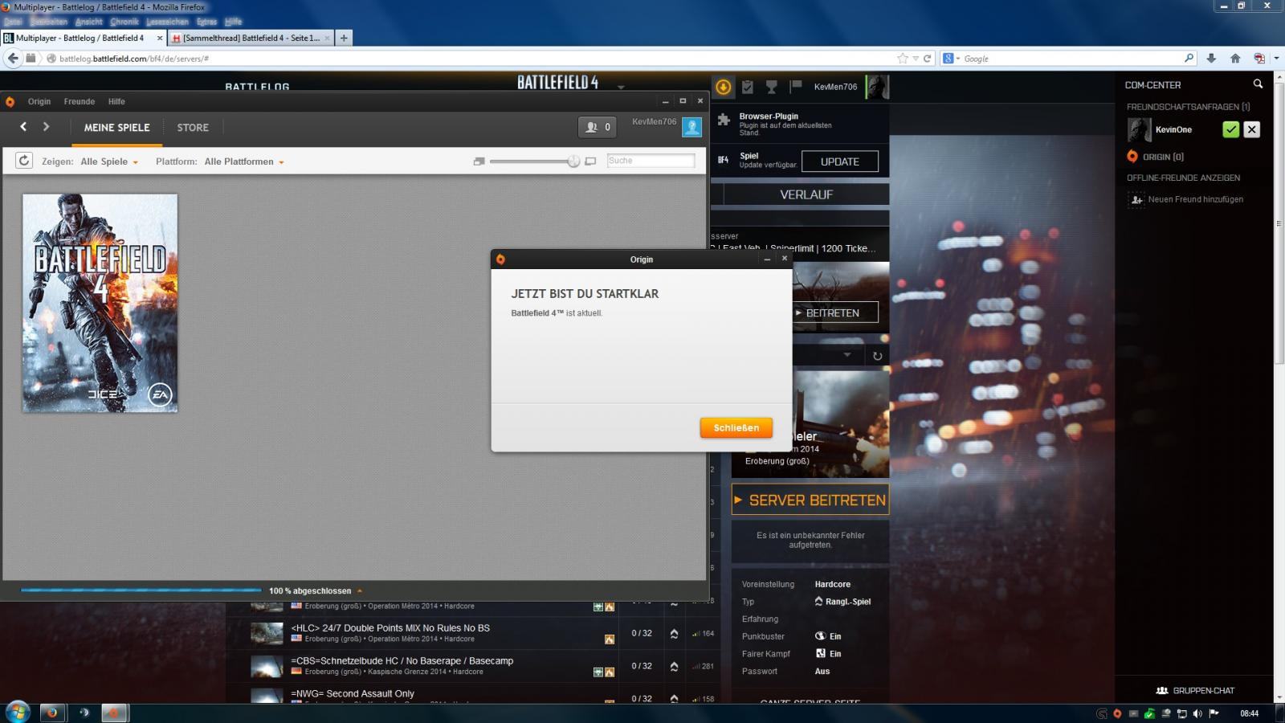Viewport: 1285px width, 723px height.
Task: Select the HLC 24/7 Double Points server row
Action: (471, 633)
